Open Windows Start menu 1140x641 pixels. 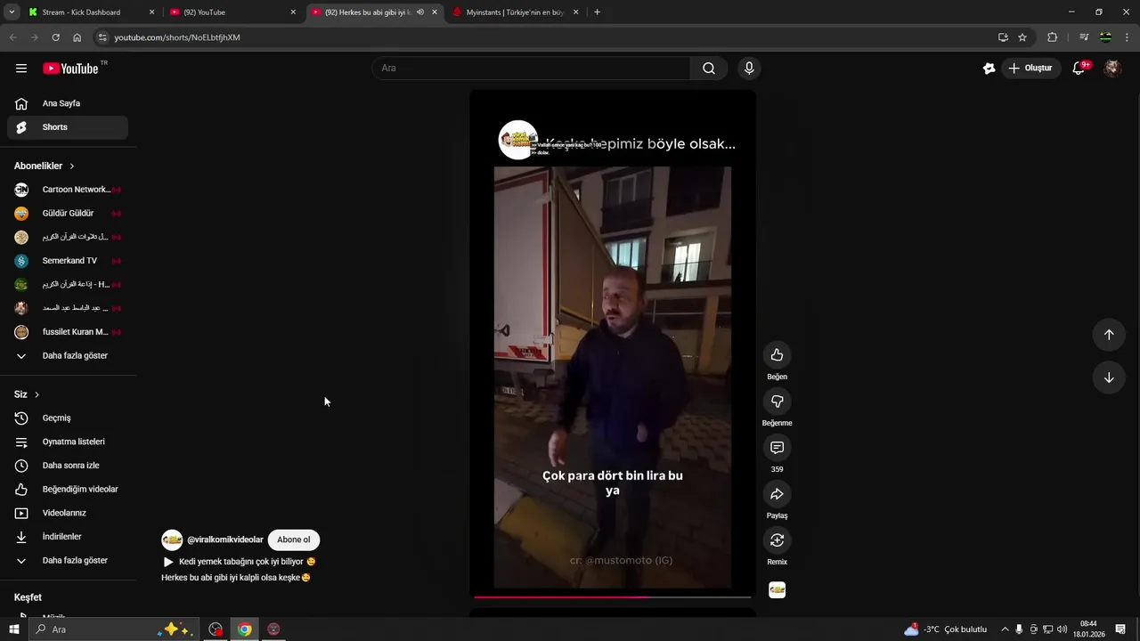click(13, 629)
